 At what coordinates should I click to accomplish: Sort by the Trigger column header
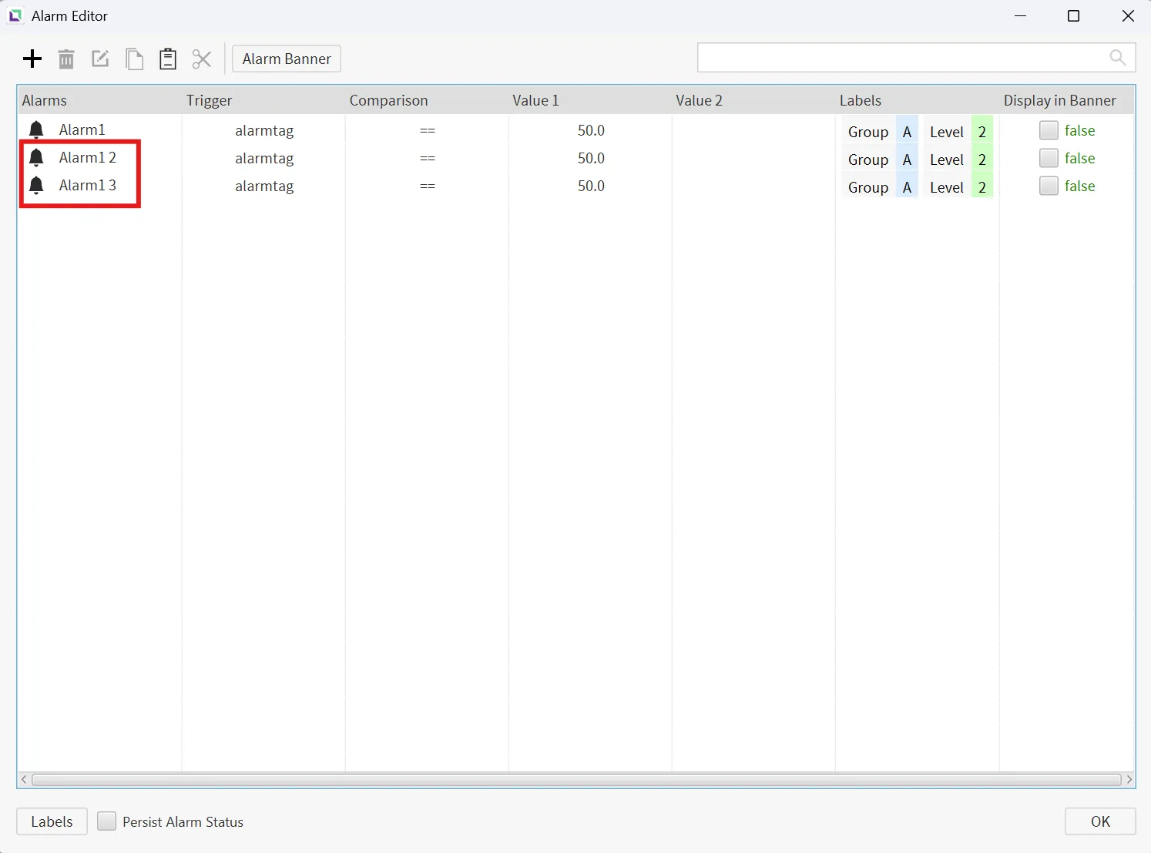click(209, 100)
